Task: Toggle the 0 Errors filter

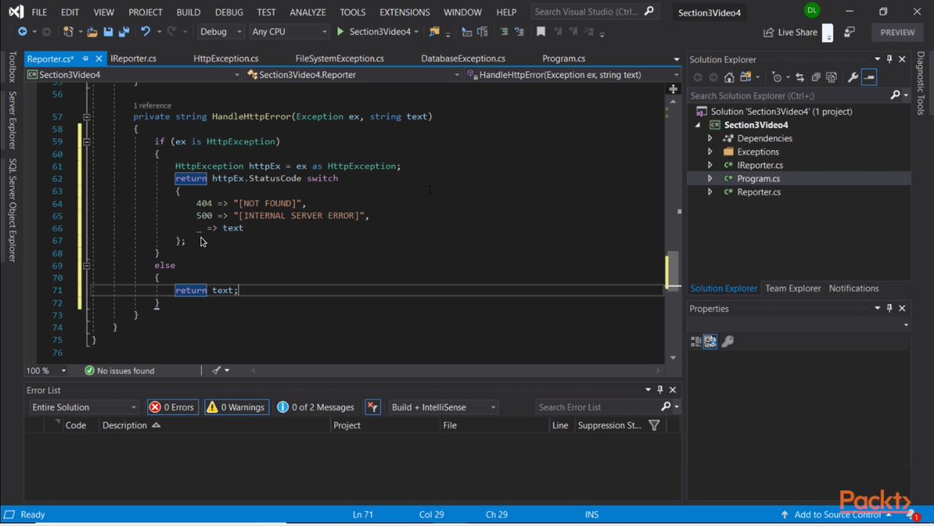Action: [x=172, y=407]
